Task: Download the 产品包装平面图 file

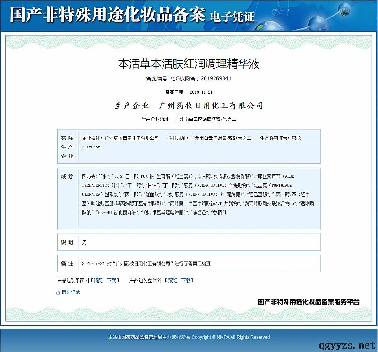Action: click(111, 280)
